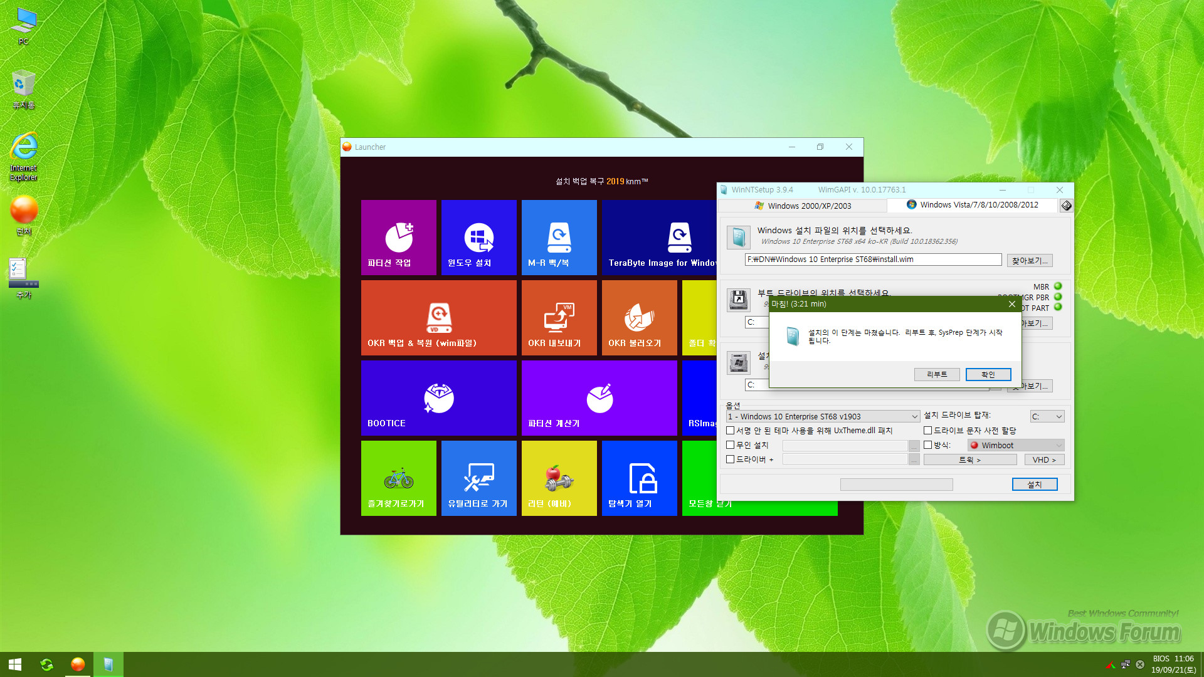This screenshot has width=1204, height=677.
Task: Close the finished dialog with X
Action: pos(1011,304)
